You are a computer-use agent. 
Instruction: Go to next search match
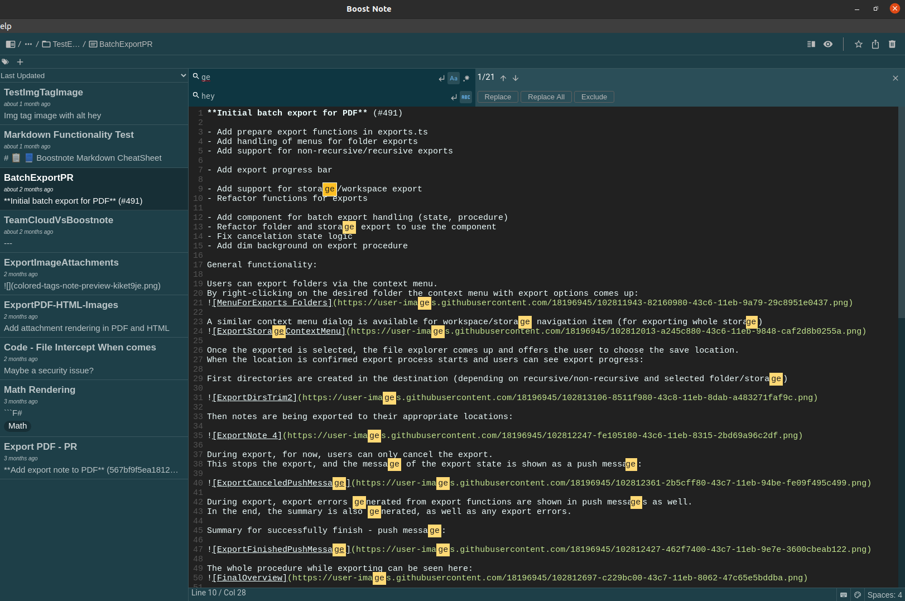(516, 78)
